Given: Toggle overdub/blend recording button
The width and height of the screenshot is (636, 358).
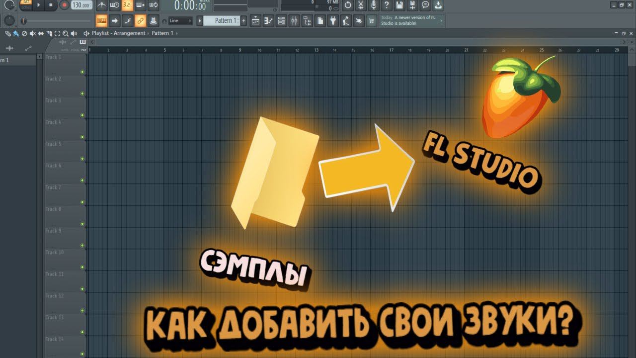Looking at the screenshot, I should 141,5.
